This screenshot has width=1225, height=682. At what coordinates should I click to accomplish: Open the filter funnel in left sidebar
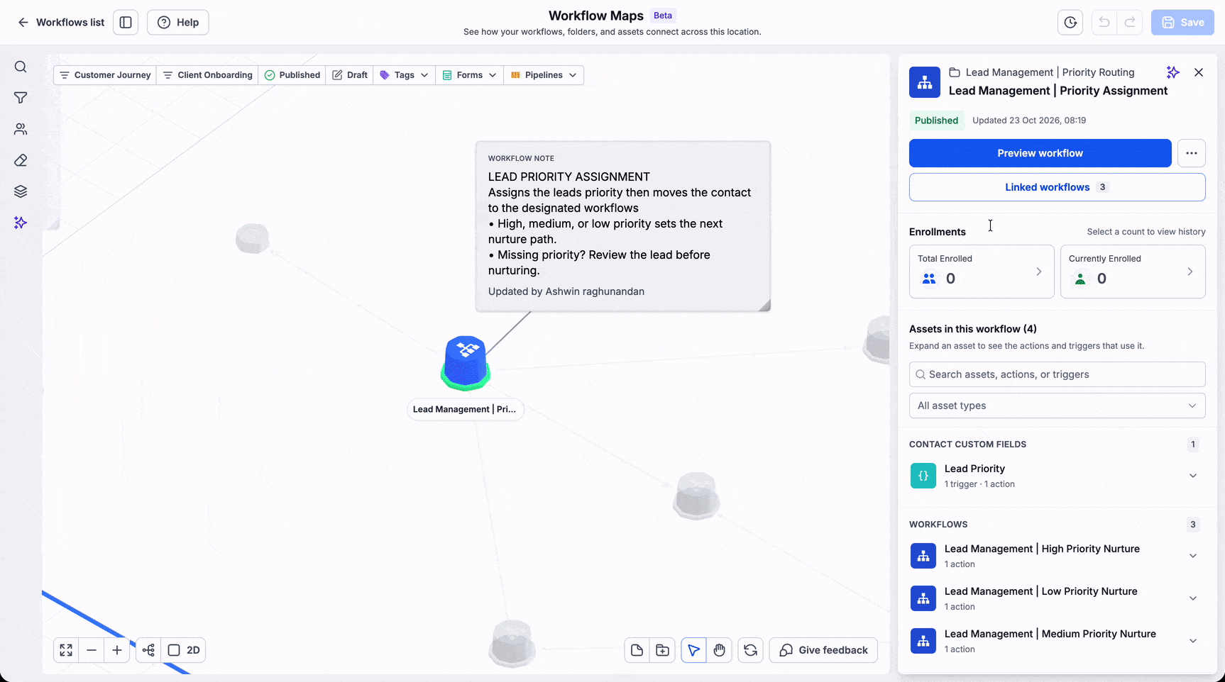[x=21, y=98]
